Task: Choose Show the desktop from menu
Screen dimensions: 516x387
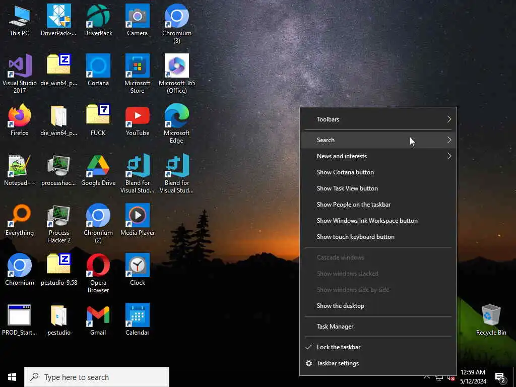Action: 378,306
